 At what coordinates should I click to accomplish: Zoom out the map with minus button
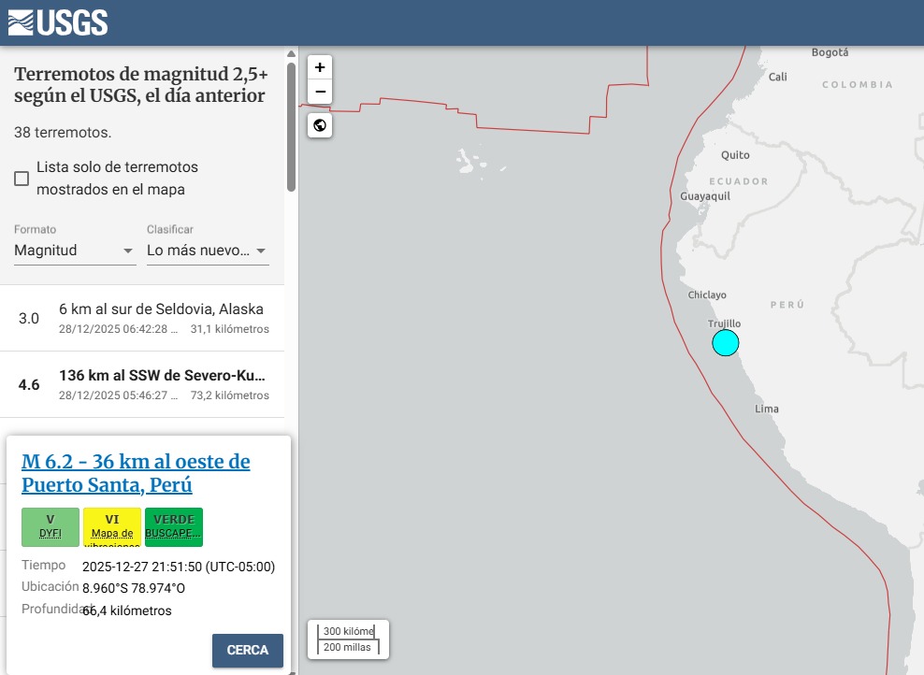point(320,92)
